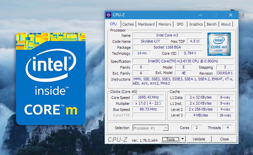Screen dimensions: 253x155
Task: Open the Tools dropdown arrow
Action: [x=182, y=139]
